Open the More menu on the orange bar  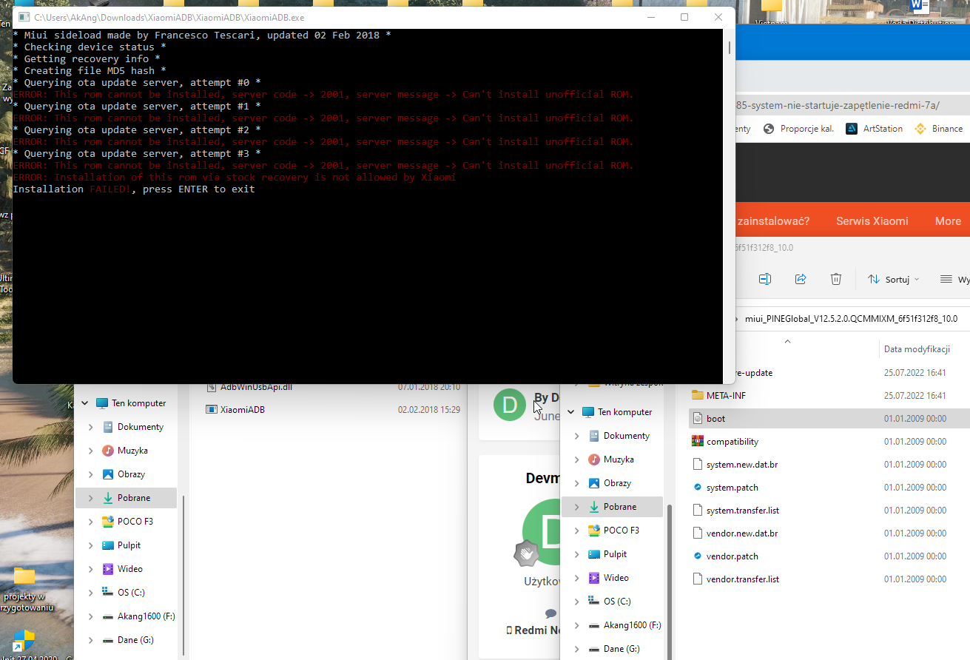[x=948, y=220]
